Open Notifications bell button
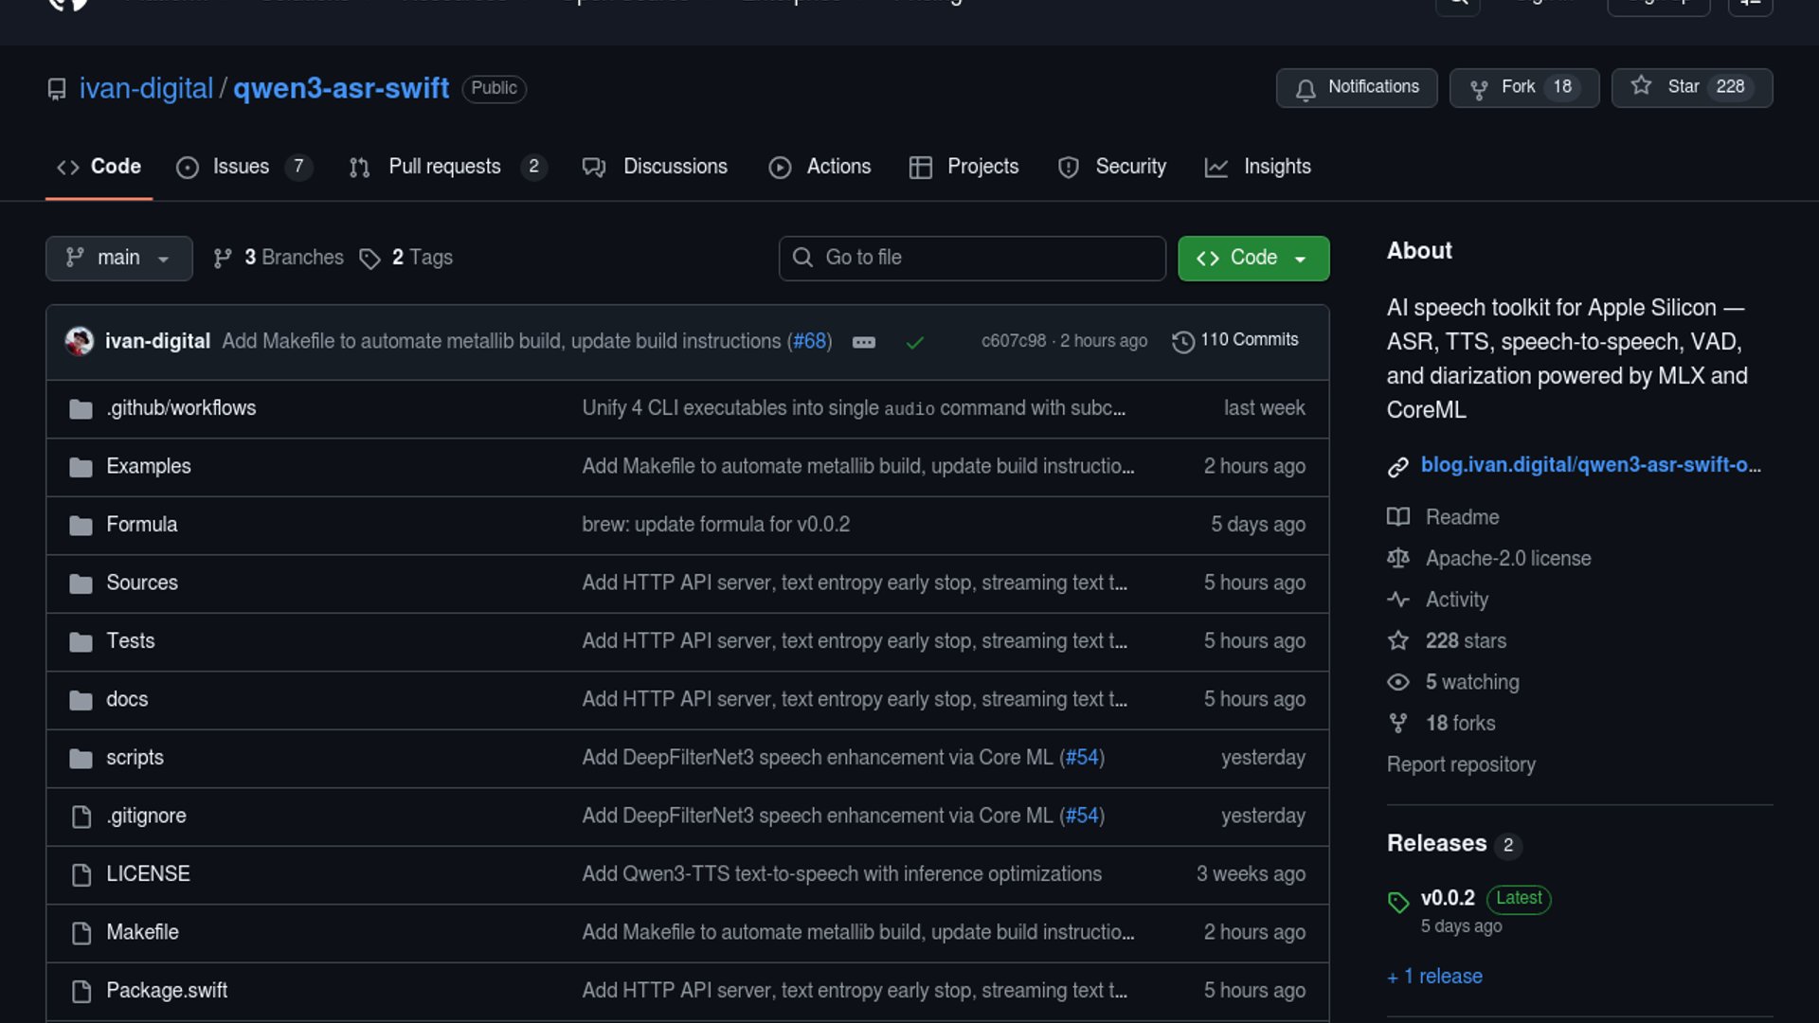This screenshot has width=1819, height=1023. coord(1356,87)
